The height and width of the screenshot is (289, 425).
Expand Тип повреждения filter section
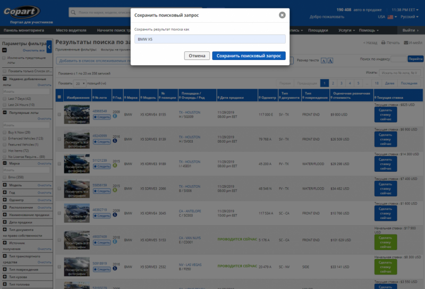[x=5, y=269]
